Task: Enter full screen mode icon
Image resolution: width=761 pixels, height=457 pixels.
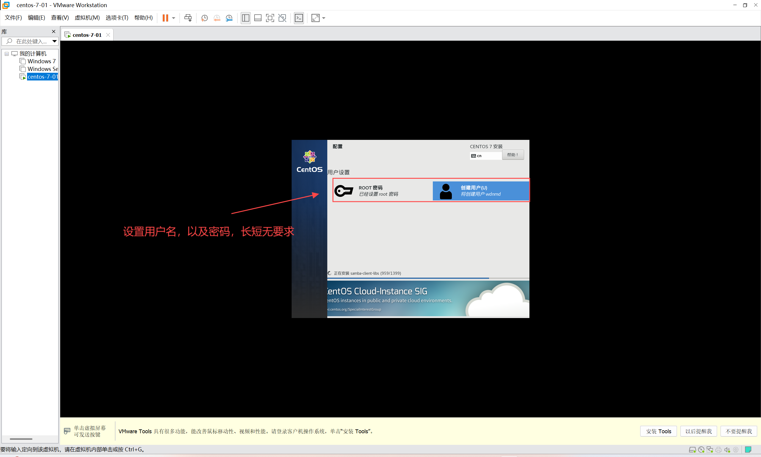Action: point(270,18)
